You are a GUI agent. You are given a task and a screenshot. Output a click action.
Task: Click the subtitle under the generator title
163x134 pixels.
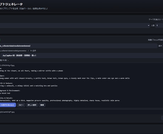click(x=24, y=8)
